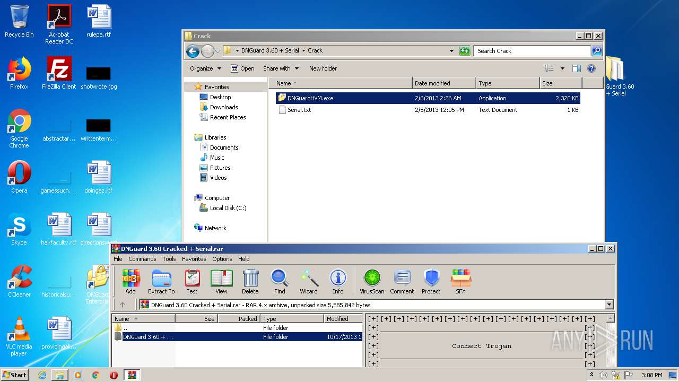
Task: Expand the Explorer address history dropdown
Action: tap(451, 51)
